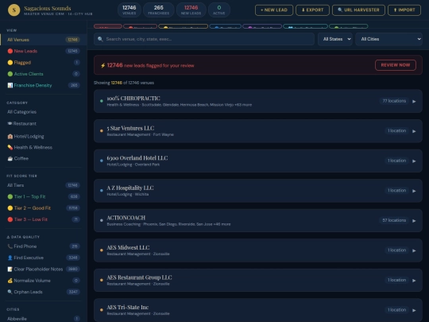Expand the 6300 Overland Hotel LLC row arrow

pyautogui.click(x=414, y=161)
